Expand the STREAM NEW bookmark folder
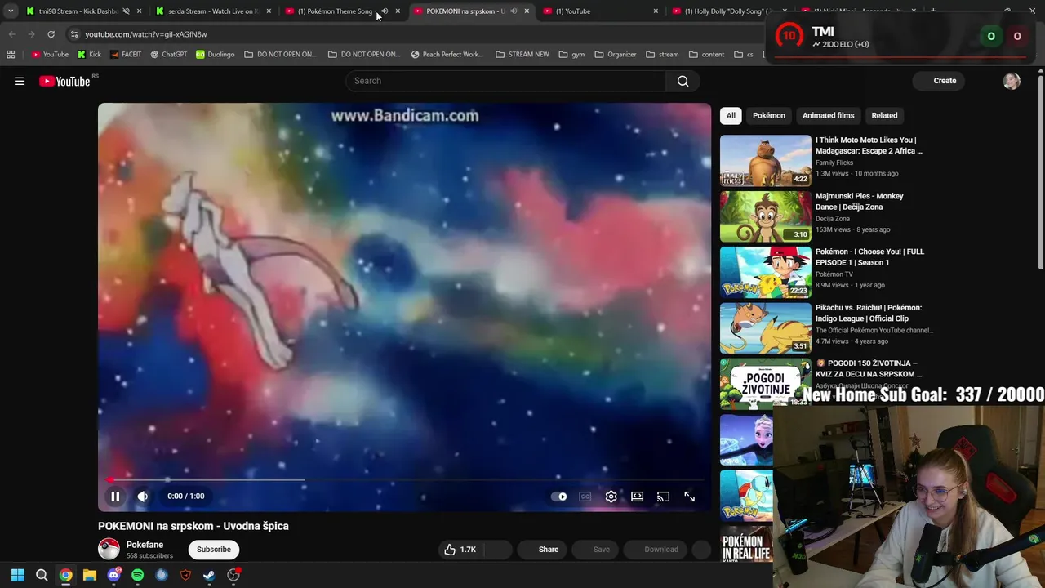This screenshot has width=1045, height=588. point(522,55)
